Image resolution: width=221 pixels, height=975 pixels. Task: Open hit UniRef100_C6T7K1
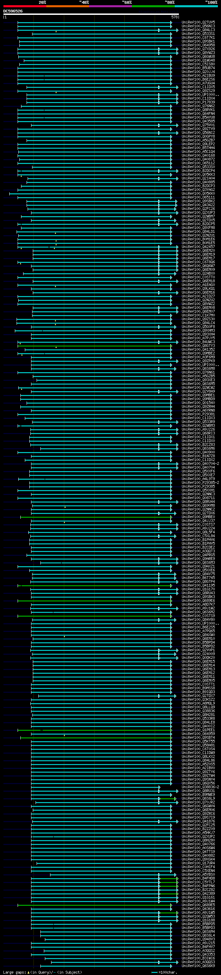pyautogui.click(x=198, y=37)
